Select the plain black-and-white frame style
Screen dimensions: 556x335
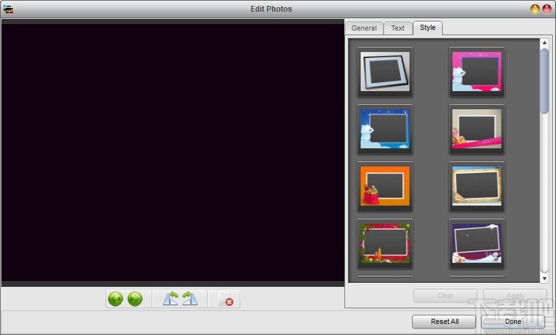point(385,72)
